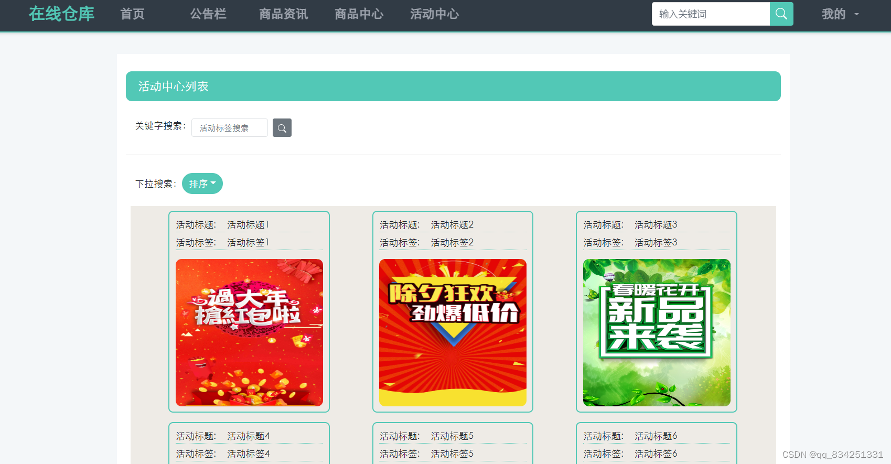This screenshot has width=891, height=464.
Task: Click the 活动标题2 text
Action: coord(452,225)
